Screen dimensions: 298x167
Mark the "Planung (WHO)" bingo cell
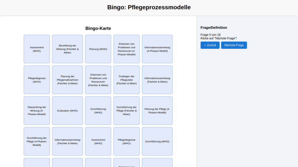[98, 49]
